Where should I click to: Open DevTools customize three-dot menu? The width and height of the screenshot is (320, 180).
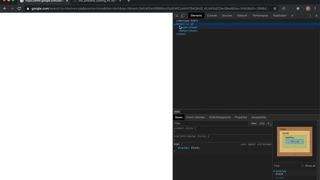tap(310, 15)
